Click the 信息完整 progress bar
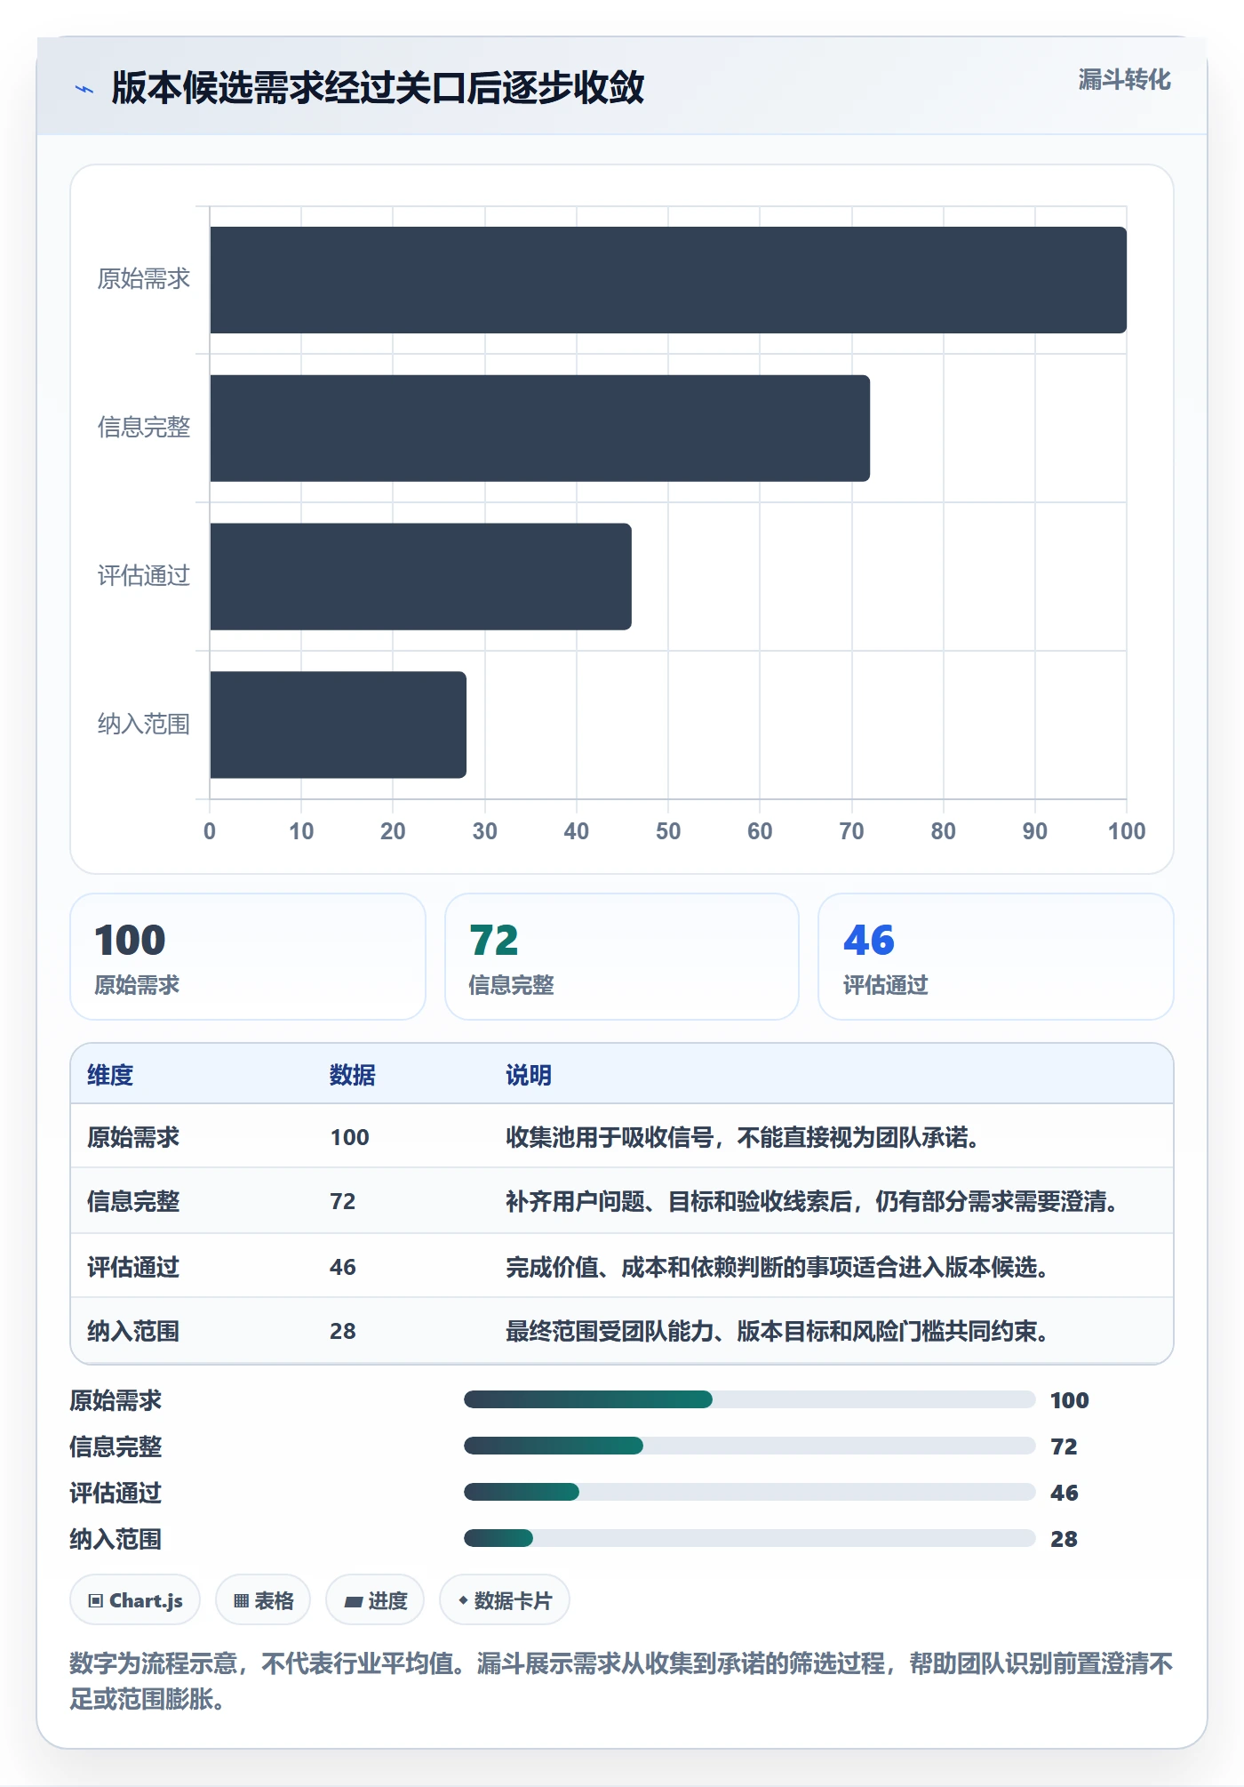Image resolution: width=1244 pixels, height=1787 pixels. coord(750,1446)
